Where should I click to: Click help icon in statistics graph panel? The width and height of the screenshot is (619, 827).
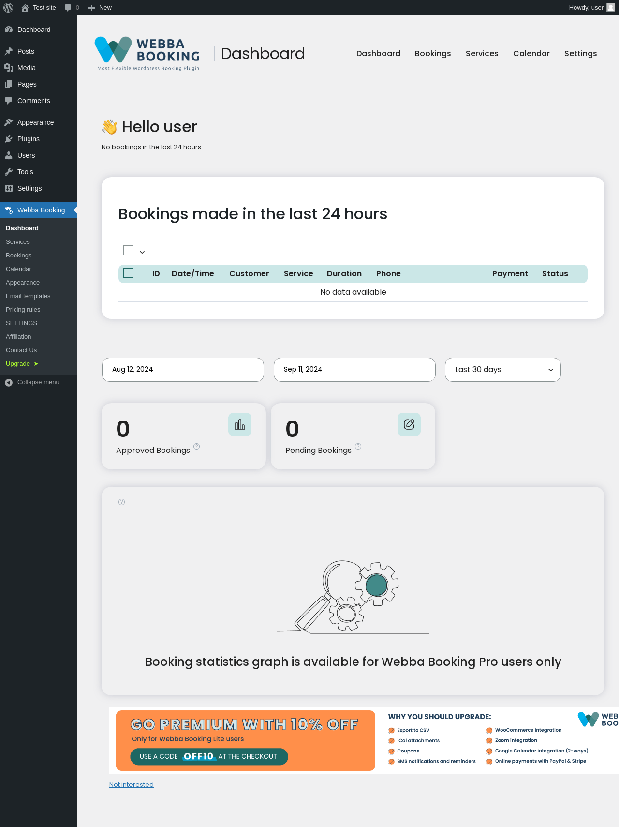[122, 502]
